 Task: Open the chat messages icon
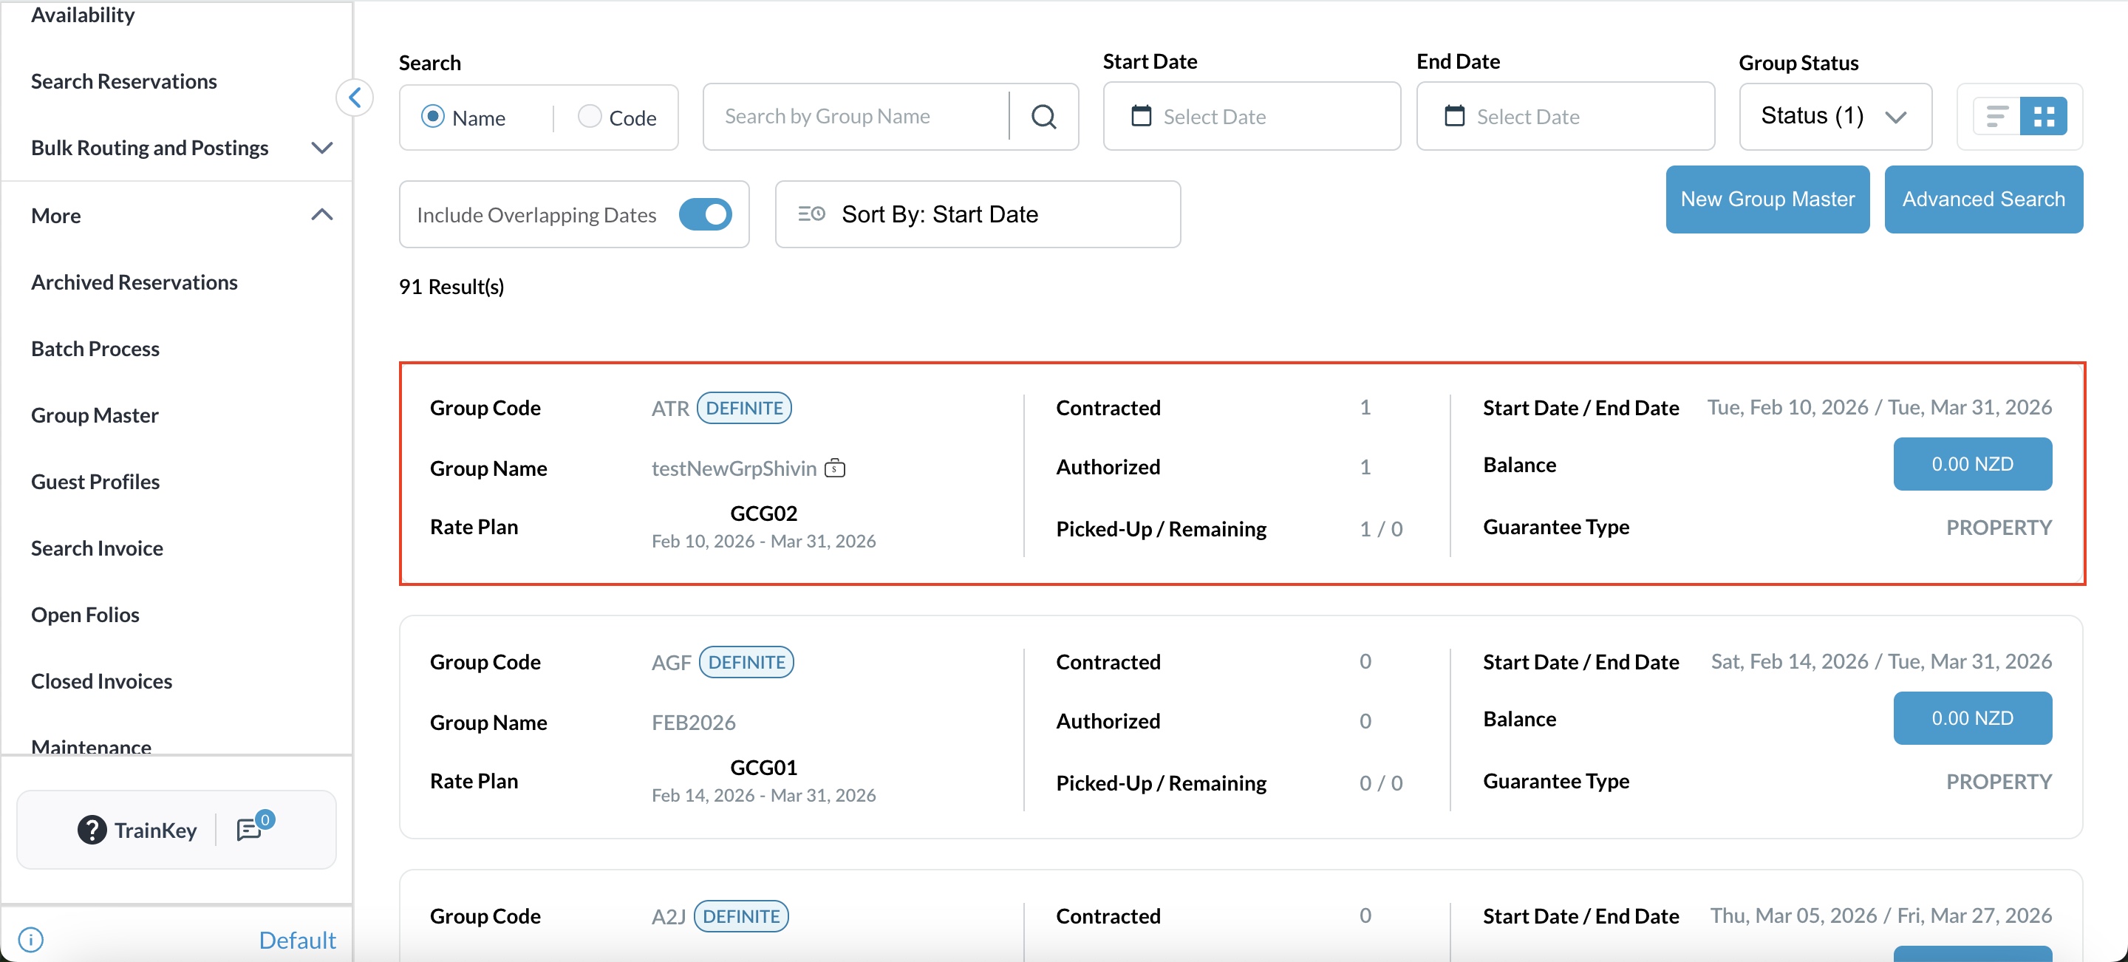coord(249,829)
